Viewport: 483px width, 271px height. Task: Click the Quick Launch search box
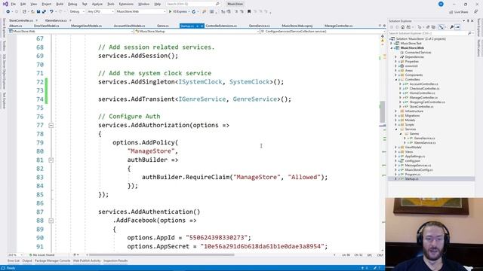[x=192, y=4]
